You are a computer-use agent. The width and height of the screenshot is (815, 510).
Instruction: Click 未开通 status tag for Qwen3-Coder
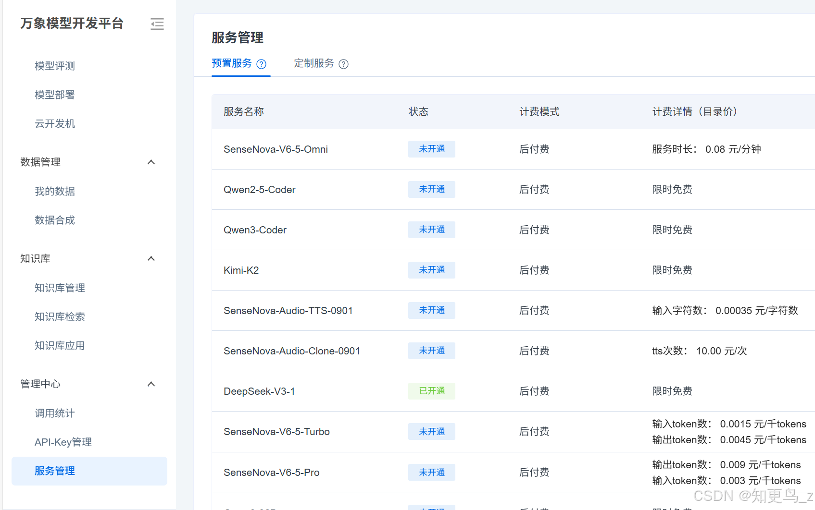(x=432, y=230)
